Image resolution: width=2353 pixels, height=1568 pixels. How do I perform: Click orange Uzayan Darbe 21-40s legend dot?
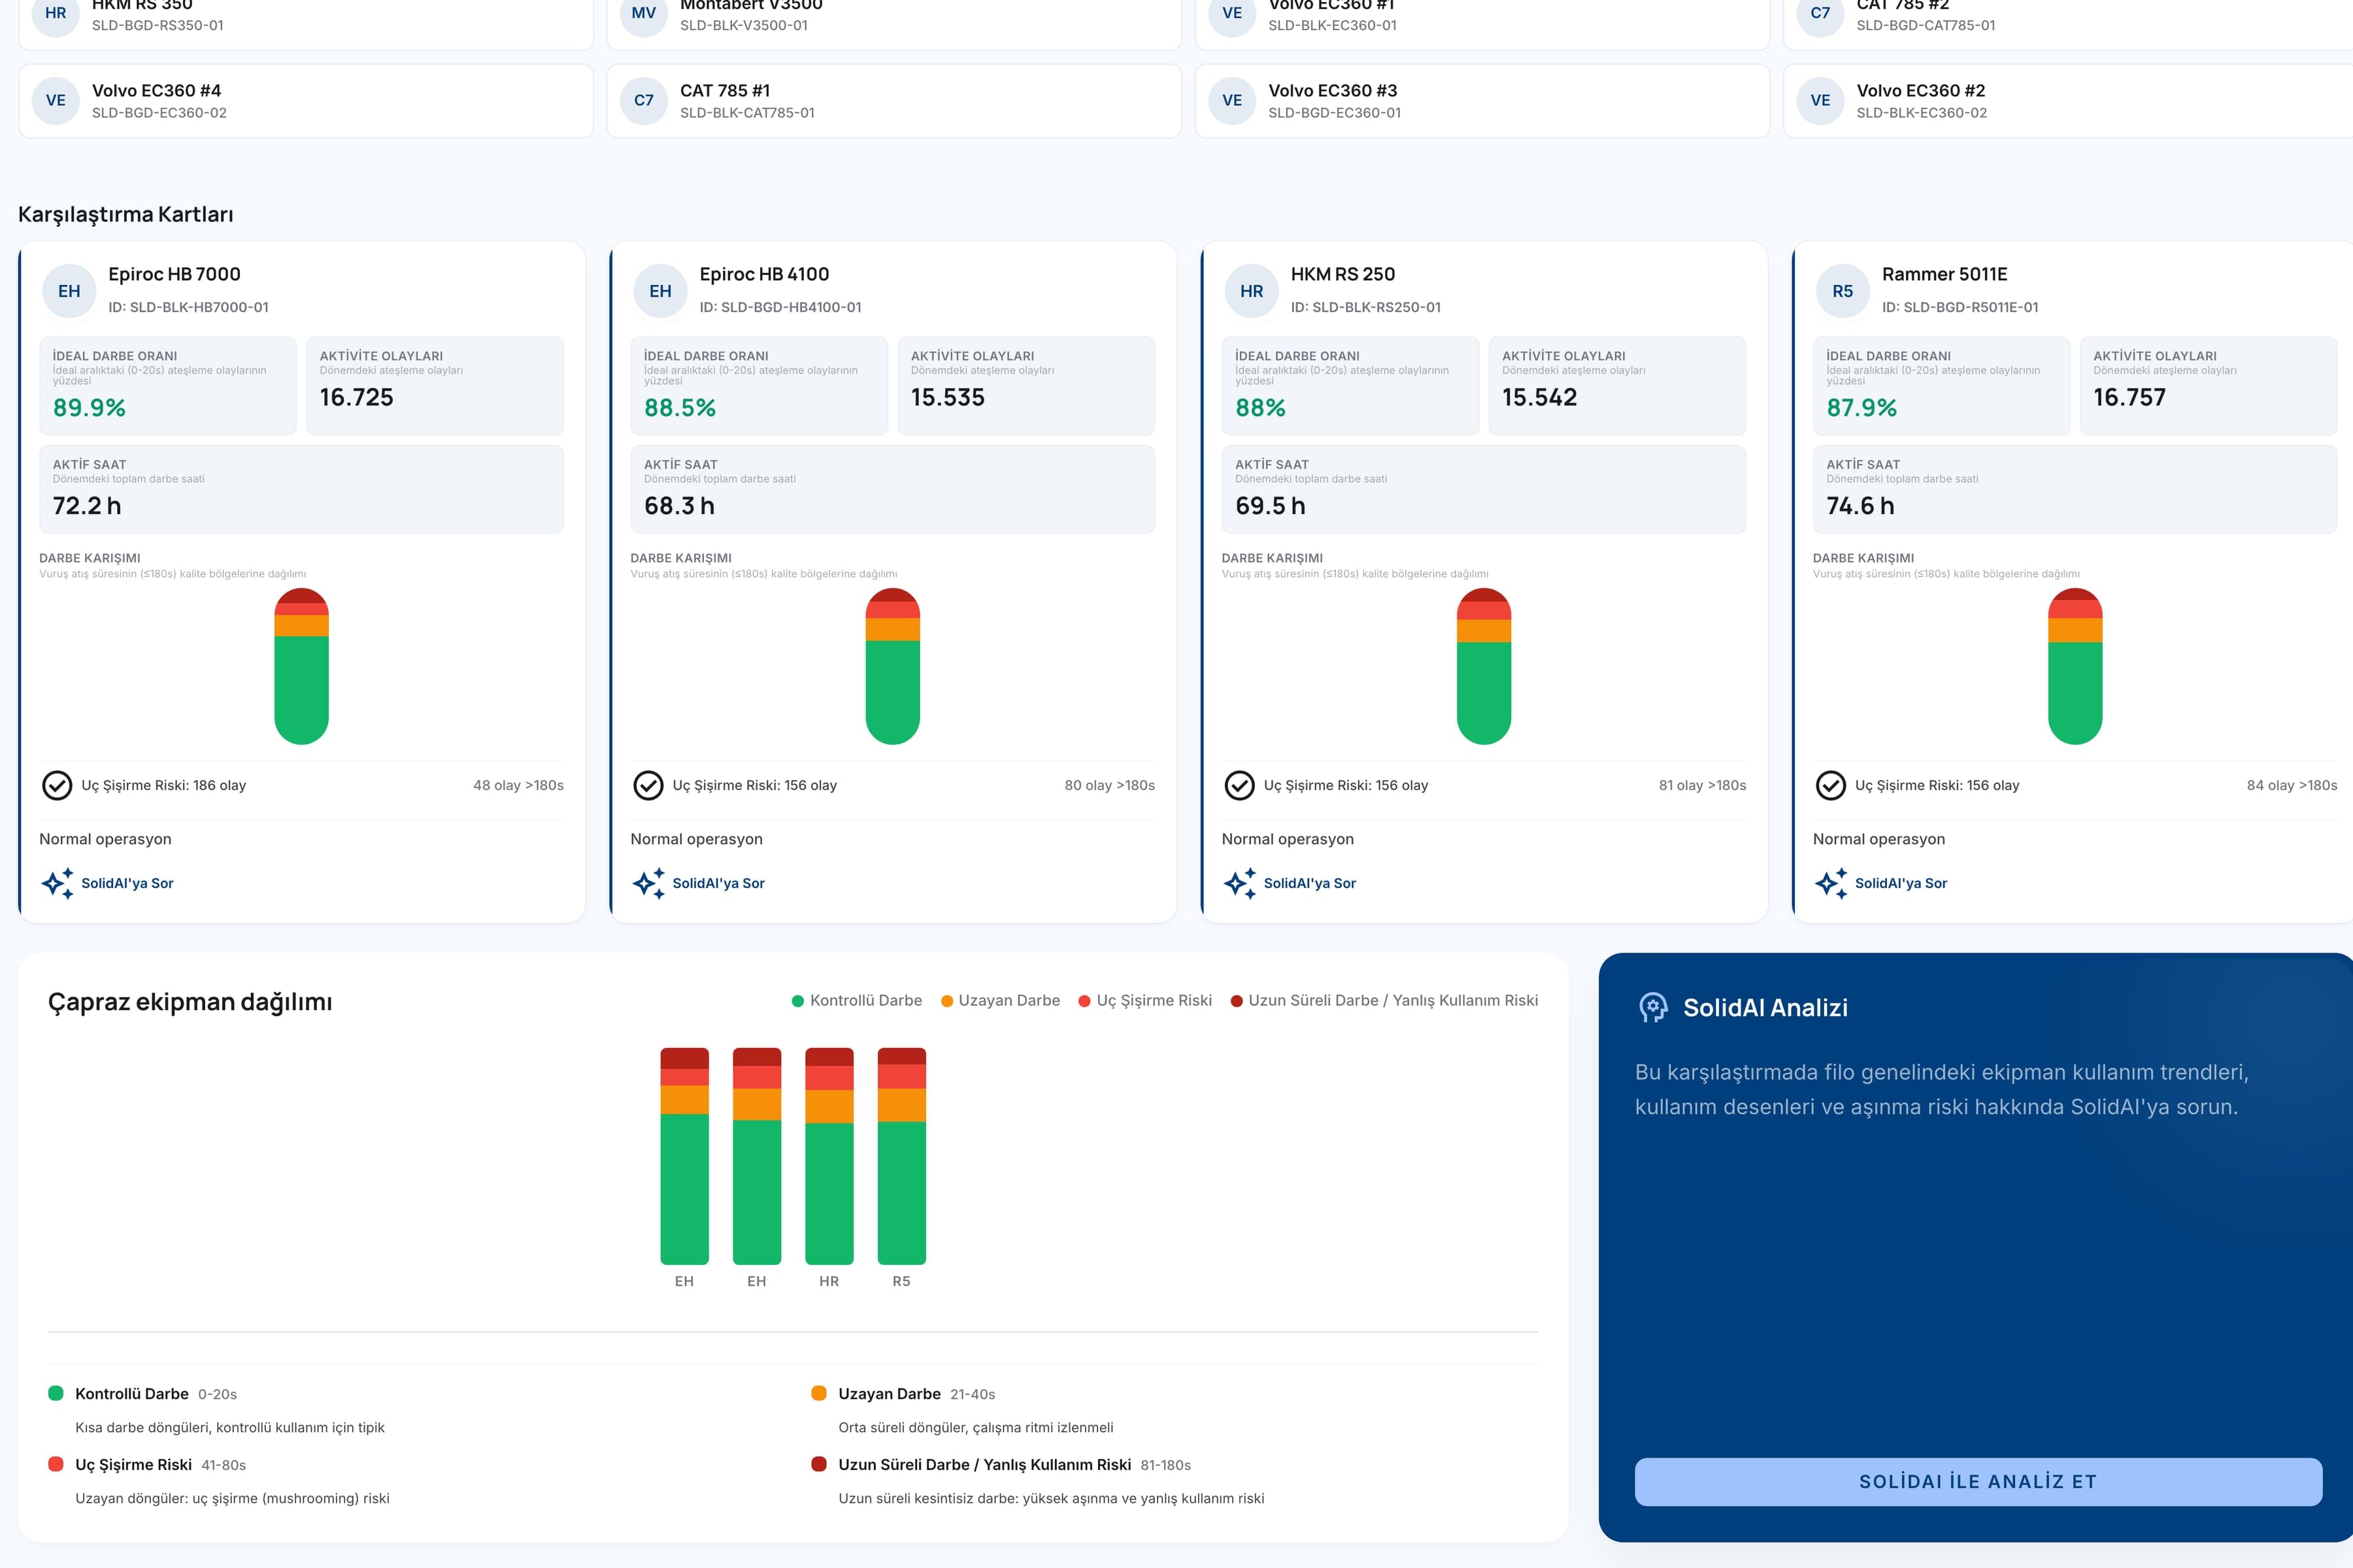point(818,1393)
